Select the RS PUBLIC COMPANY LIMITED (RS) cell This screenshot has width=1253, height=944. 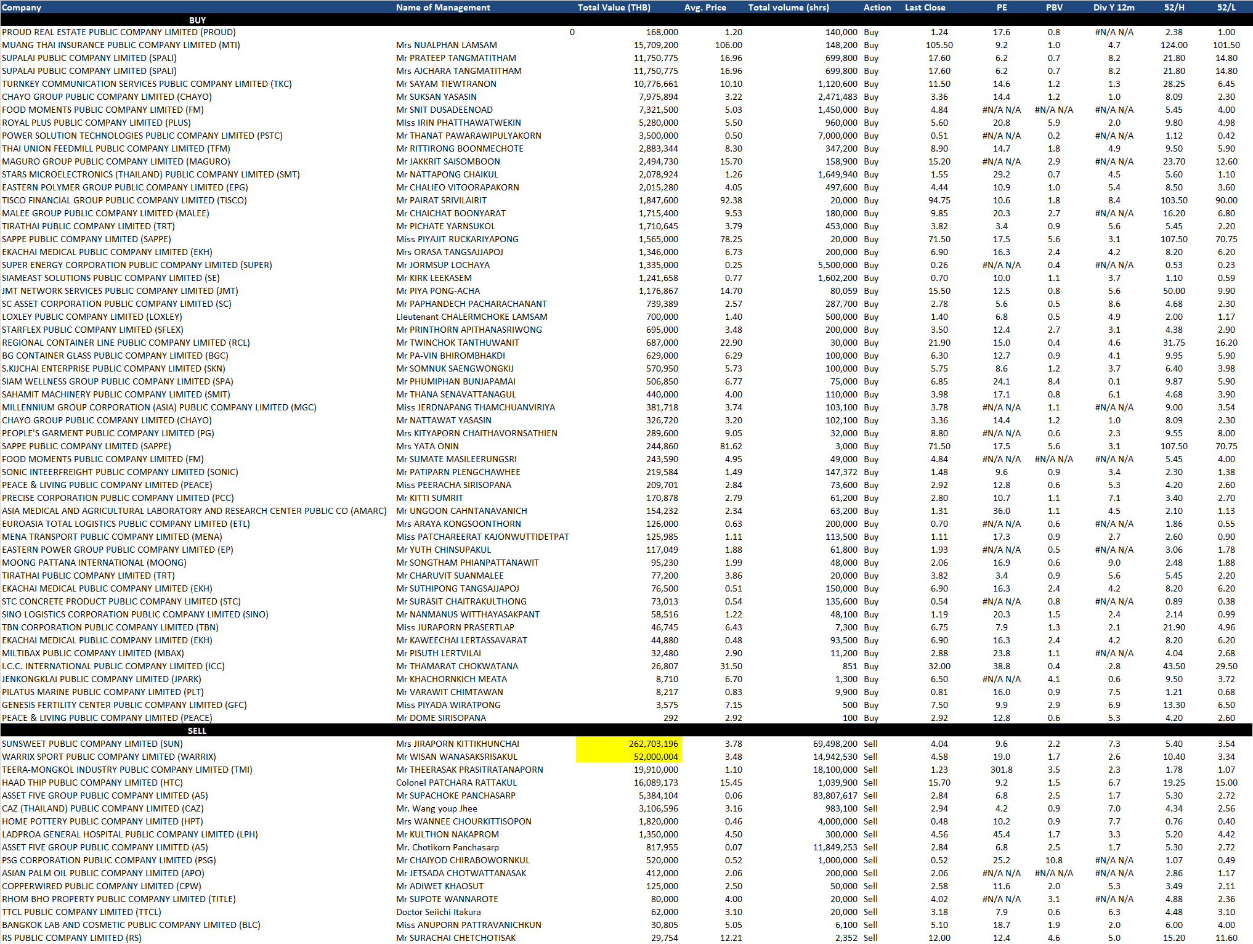(x=71, y=938)
